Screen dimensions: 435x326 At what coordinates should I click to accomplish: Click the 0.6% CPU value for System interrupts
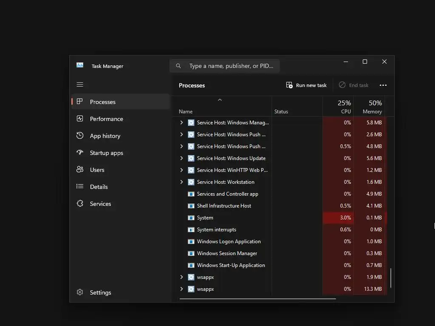345,230
